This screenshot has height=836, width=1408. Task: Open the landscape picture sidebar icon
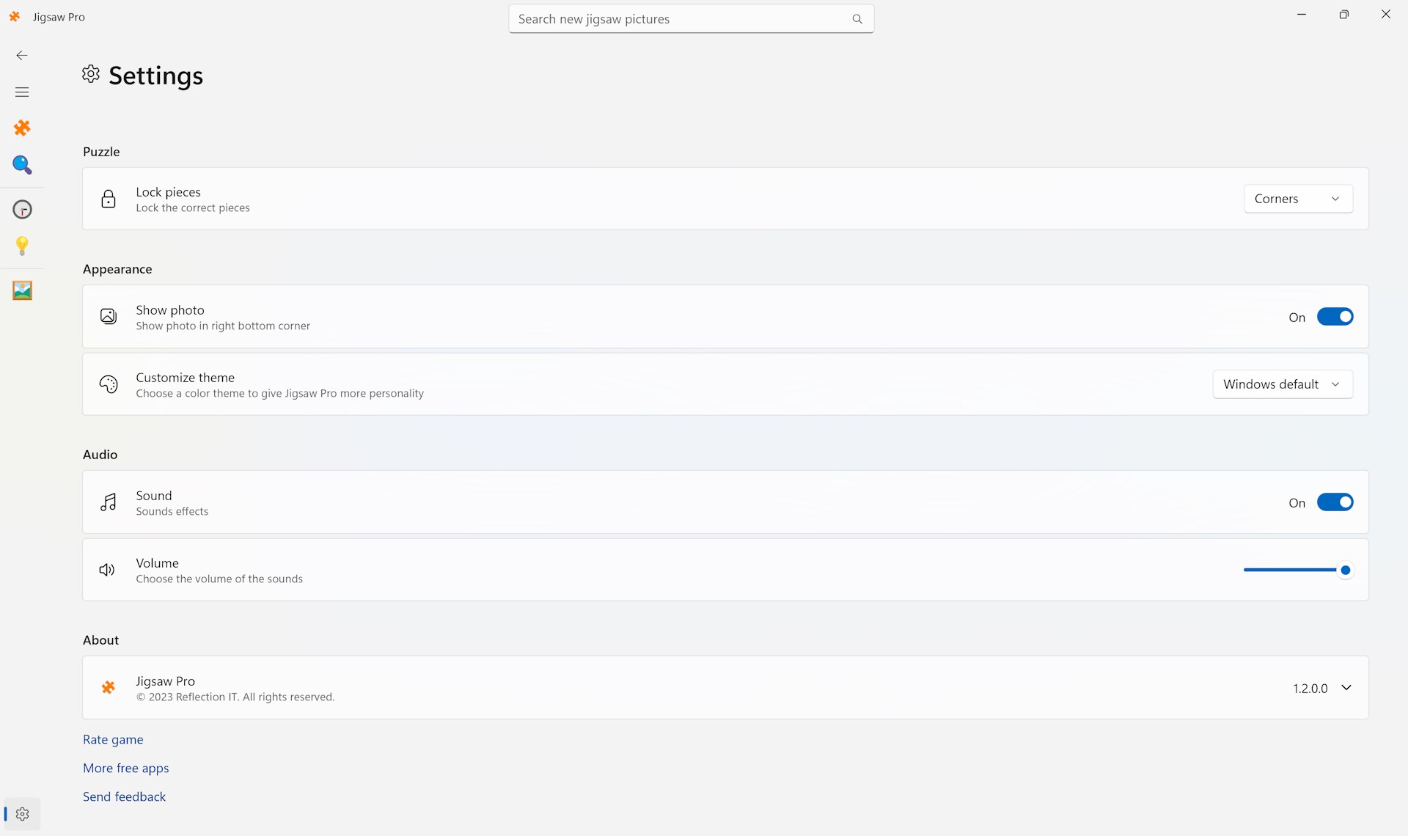(x=22, y=290)
